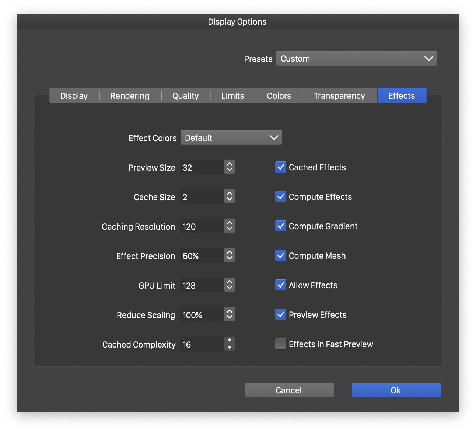The height and width of the screenshot is (432, 476).
Task: Click the Preview Size stepper arrows
Action: (229, 167)
